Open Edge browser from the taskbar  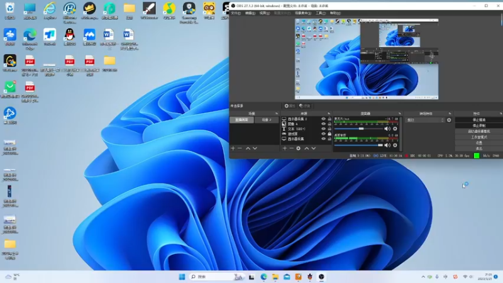click(x=263, y=277)
